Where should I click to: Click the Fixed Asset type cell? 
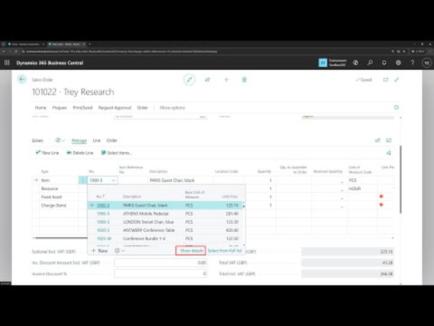(59, 197)
